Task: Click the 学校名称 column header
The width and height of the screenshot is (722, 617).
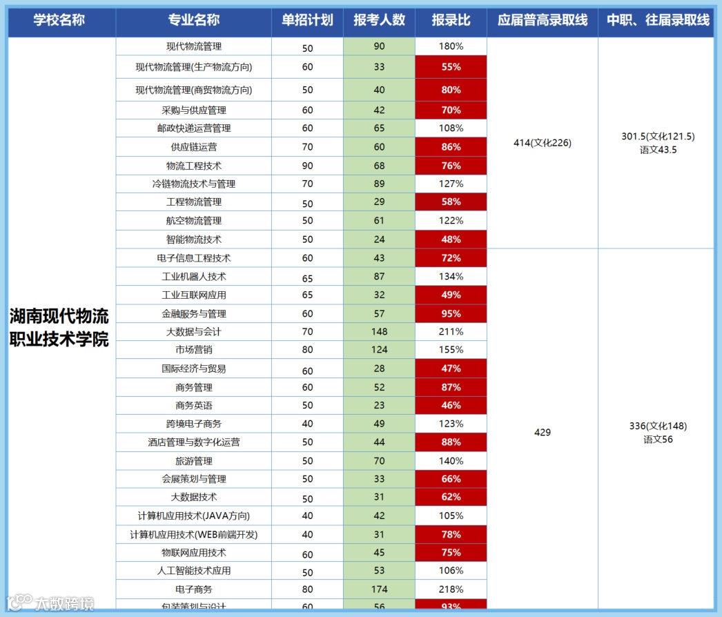Action: pyautogui.click(x=61, y=21)
